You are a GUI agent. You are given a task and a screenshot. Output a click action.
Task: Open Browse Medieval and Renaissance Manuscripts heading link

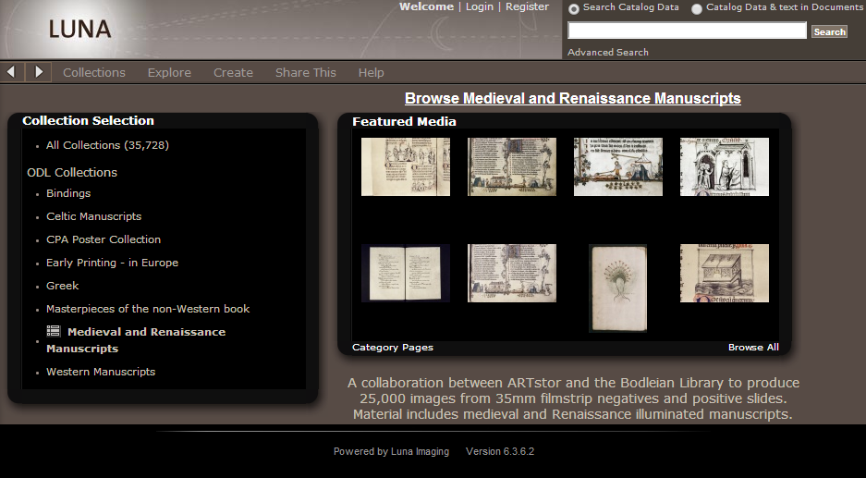pos(573,98)
